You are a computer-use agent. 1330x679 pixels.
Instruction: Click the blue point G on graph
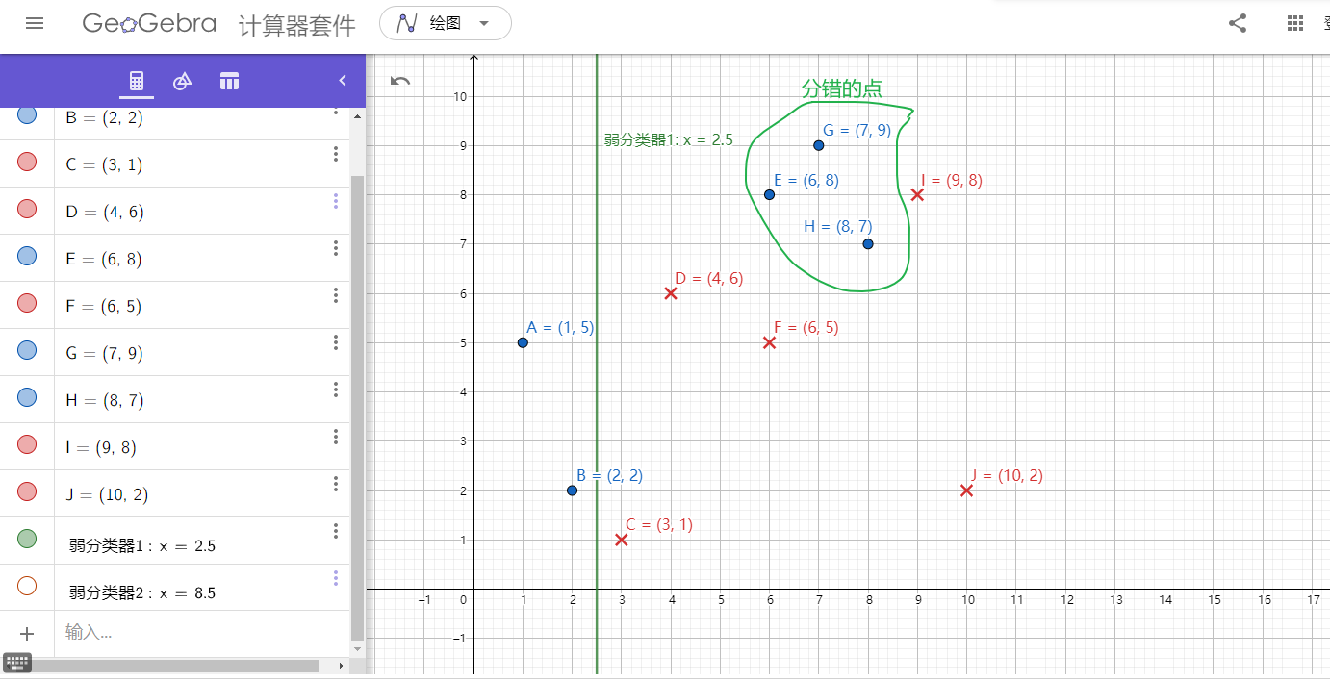pyautogui.click(x=818, y=145)
